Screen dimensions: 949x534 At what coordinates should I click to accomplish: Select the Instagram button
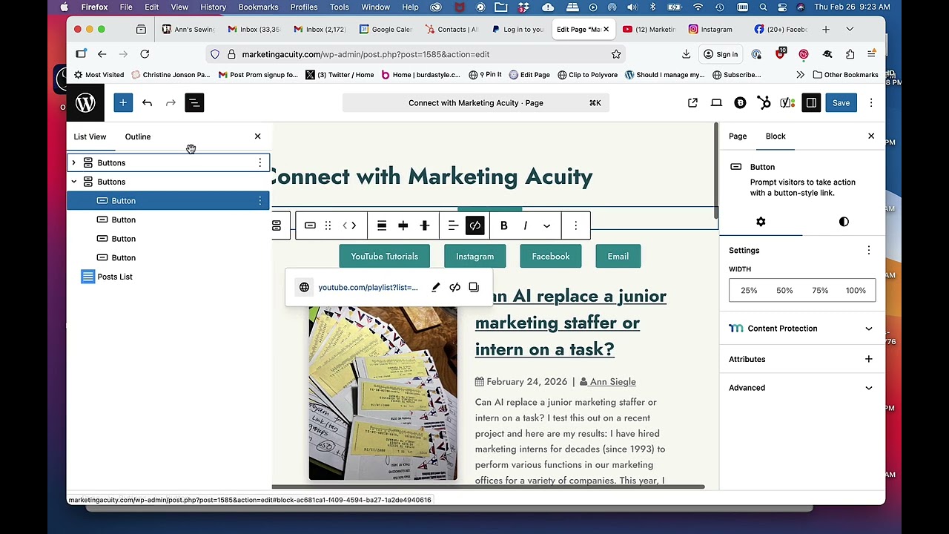click(474, 257)
